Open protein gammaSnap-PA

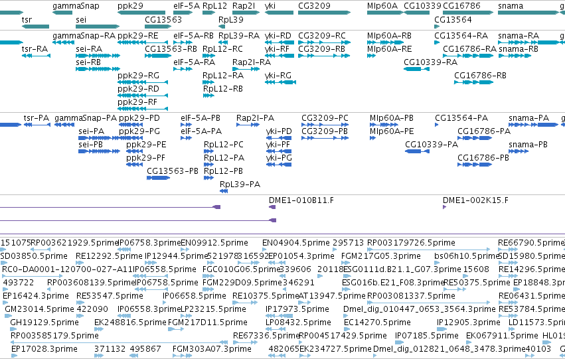(x=86, y=119)
